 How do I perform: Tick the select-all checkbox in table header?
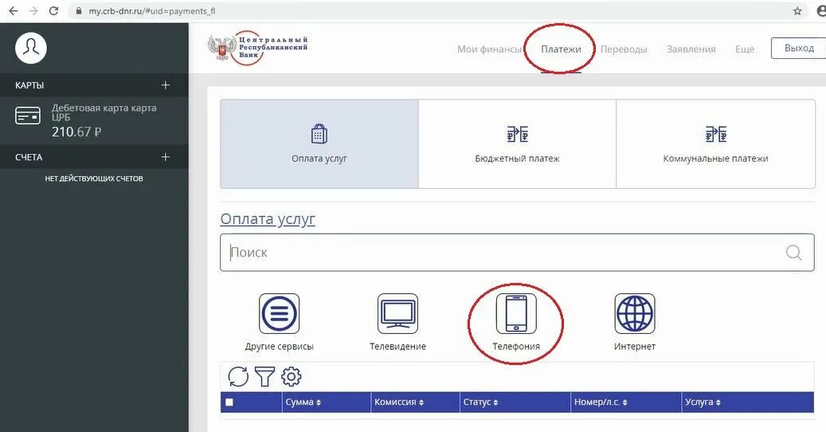(229, 402)
